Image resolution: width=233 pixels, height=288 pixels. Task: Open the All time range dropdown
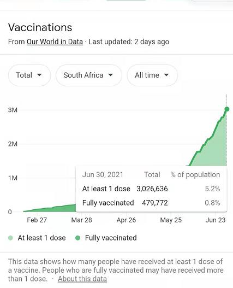point(152,75)
